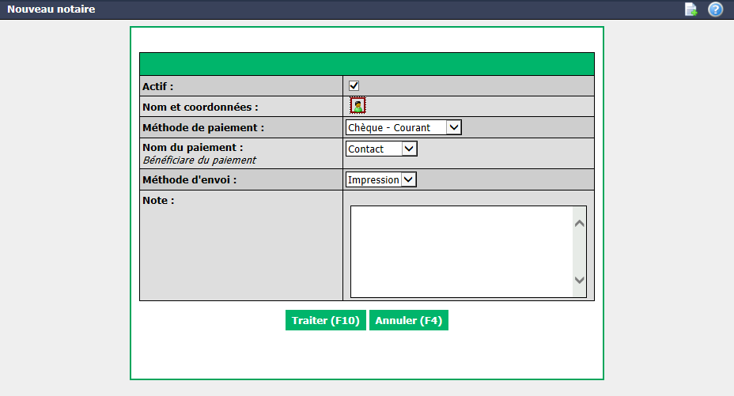Image resolution: width=734 pixels, height=396 pixels.
Task: Click the Note scrollbar up arrow
Action: [580, 224]
